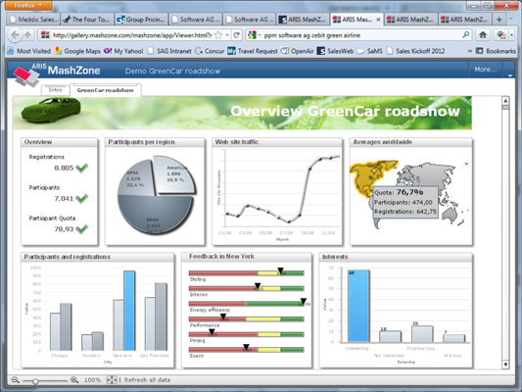Image resolution: width=522 pixels, height=392 pixels.
Task: Open the Most Visited bookmarks folder
Action: click(29, 51)
